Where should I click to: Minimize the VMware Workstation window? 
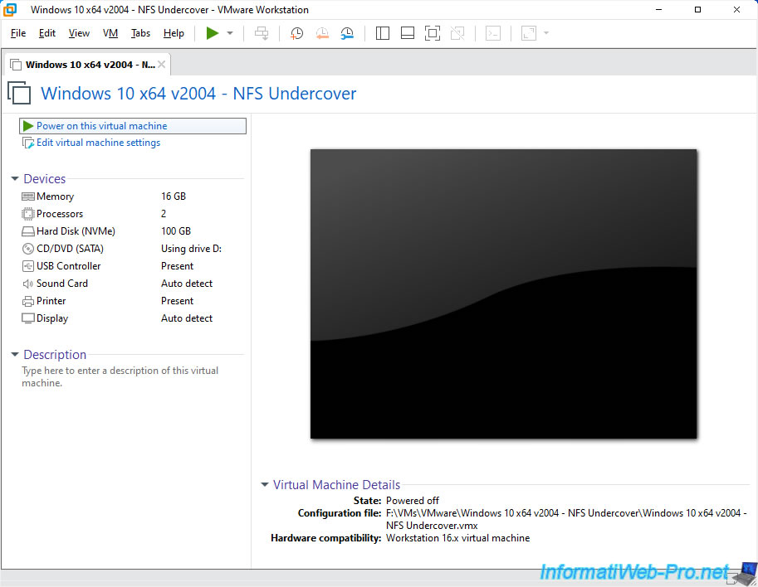click(x=659, y=10)
